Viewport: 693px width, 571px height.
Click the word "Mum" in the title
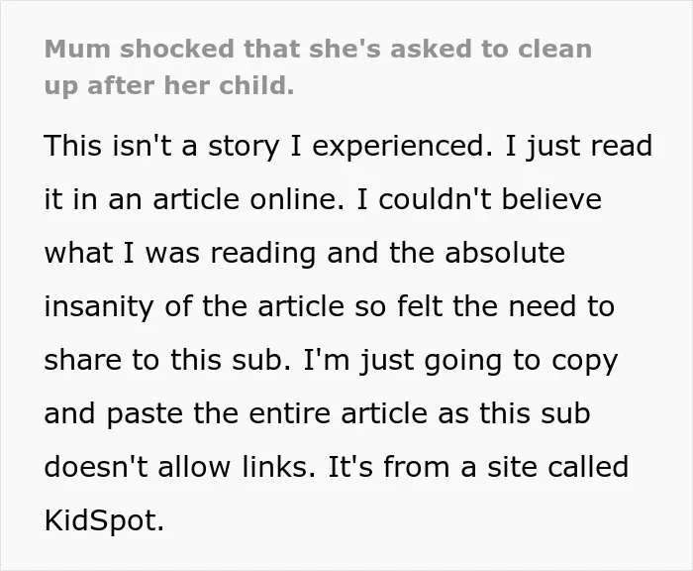point(77,49)
